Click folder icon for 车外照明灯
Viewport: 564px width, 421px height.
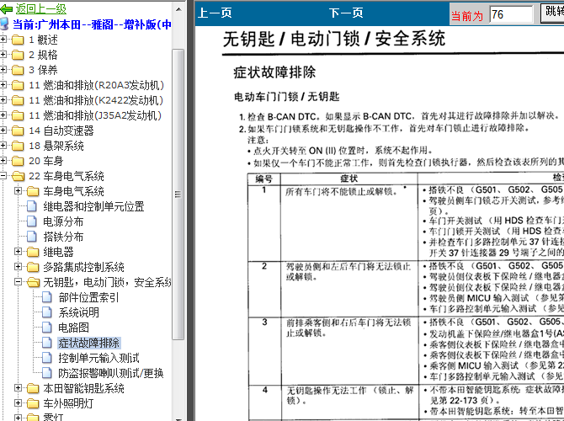coord(33,403)
